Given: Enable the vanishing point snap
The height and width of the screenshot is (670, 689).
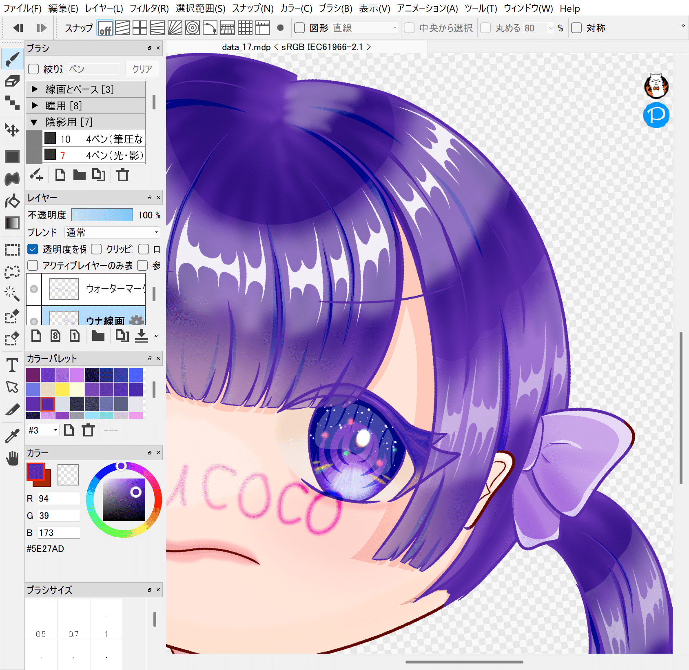Looking at the screenshot, I should tap(157, 28).
